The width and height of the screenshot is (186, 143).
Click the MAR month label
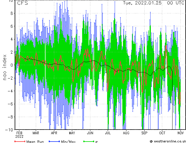(x=36, y=133)
